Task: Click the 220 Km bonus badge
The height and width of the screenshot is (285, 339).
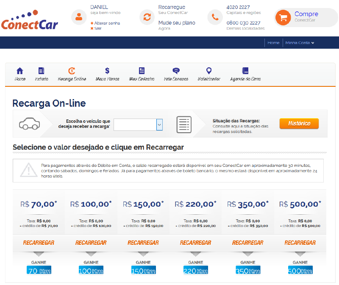Action: 196,270
